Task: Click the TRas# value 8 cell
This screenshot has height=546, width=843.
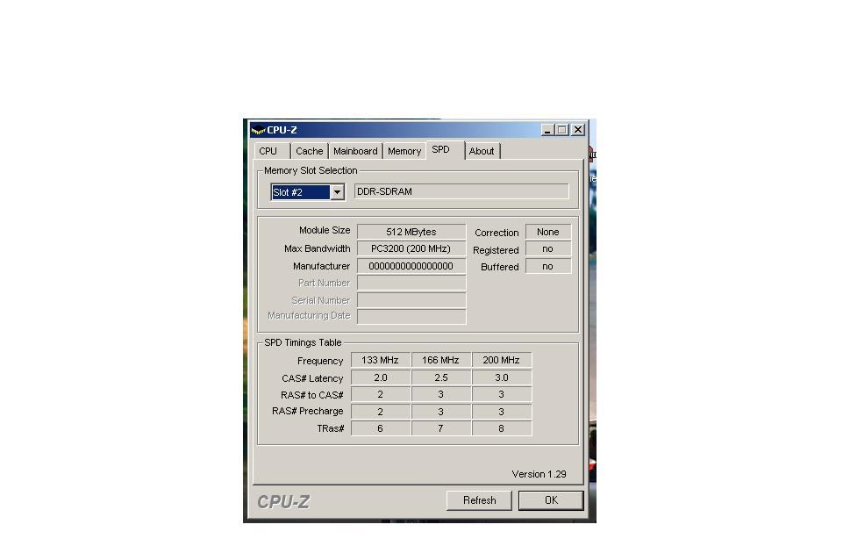Action: pyautogui.click(x=501, y=428)
